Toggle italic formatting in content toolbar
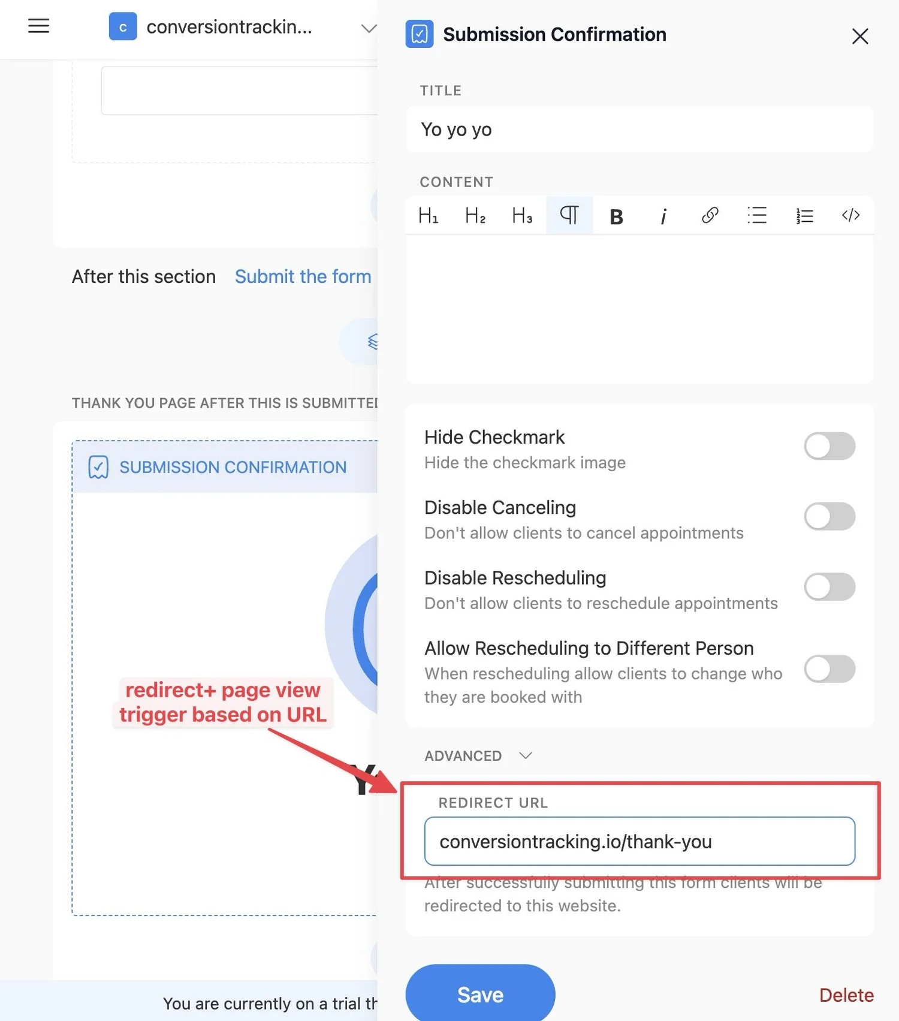Viewport: 899px width, 1021px height. (663, 216)
